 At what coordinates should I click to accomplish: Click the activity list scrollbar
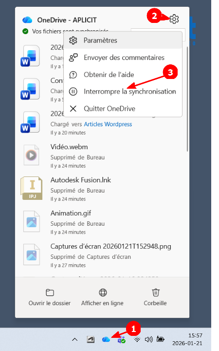(x=187, y=98)
